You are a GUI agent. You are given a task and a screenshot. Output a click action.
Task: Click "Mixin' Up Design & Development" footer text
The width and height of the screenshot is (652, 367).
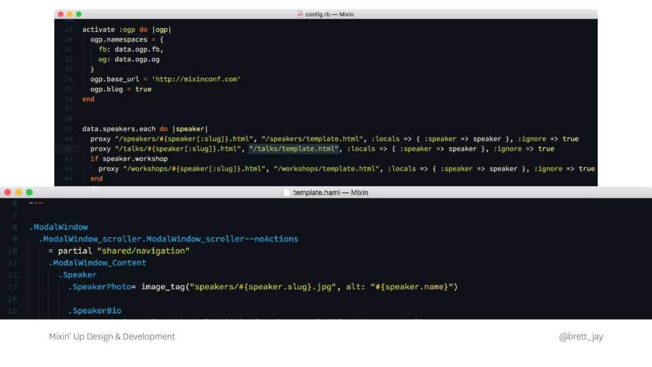coord(112,336)
